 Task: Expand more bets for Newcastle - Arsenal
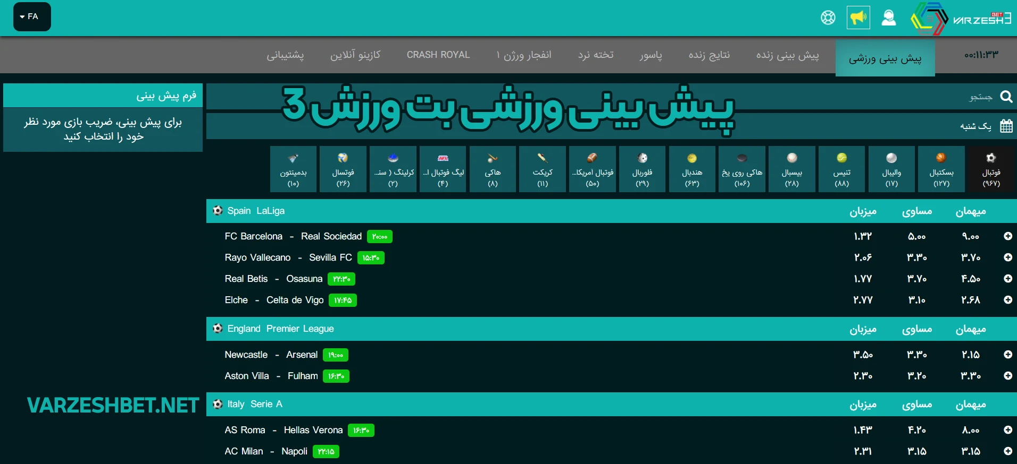point(1007,355)
